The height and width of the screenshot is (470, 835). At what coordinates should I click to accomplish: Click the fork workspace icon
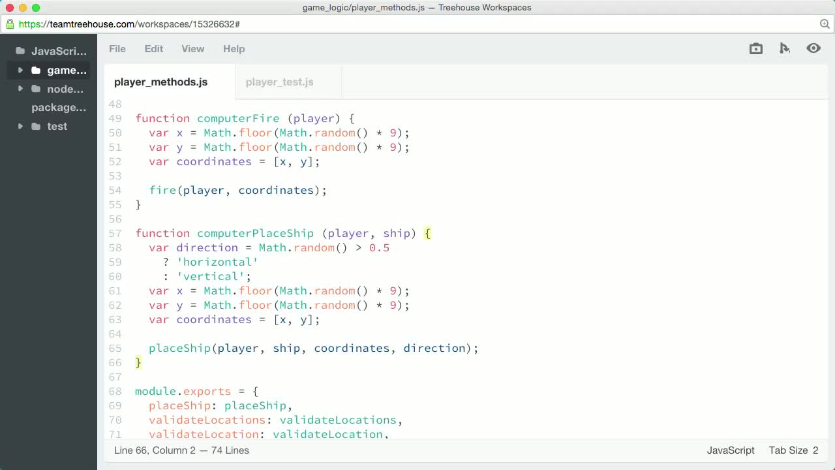(x=785, y=48)
